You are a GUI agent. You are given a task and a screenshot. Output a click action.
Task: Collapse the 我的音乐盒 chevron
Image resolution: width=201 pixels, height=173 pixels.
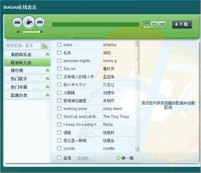[48, 54]
